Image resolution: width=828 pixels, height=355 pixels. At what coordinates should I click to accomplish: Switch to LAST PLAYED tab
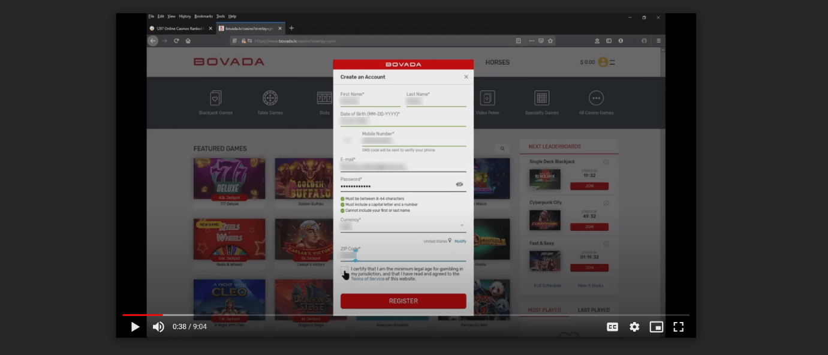594,310
